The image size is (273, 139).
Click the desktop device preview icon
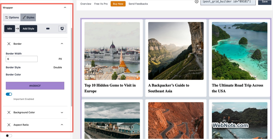click(x=62, y=29)
